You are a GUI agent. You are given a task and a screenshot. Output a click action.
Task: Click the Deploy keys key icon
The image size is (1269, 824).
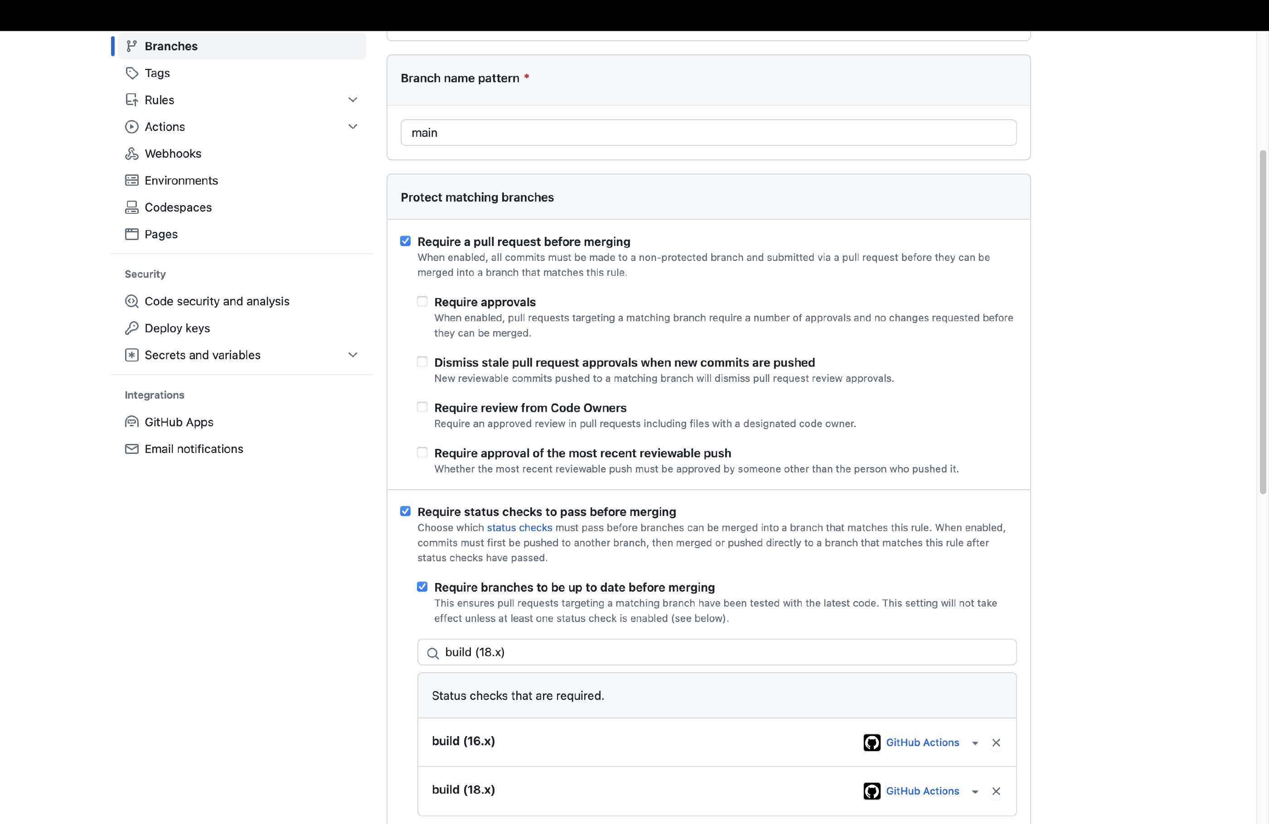(x=132, y=328)
